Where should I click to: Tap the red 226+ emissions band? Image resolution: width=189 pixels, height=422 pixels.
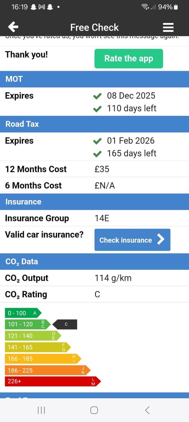[53, 381]
